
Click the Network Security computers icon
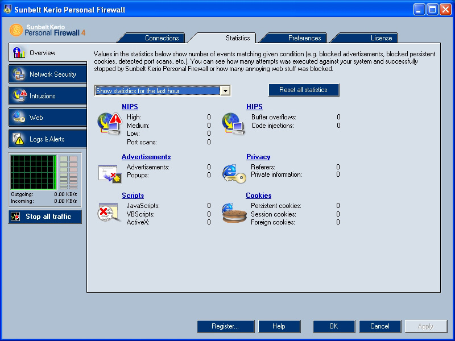[19, 74]
